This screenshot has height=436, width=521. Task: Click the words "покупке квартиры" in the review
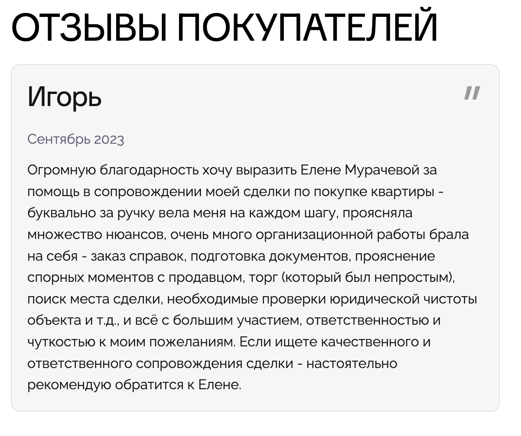click(373, 192)
